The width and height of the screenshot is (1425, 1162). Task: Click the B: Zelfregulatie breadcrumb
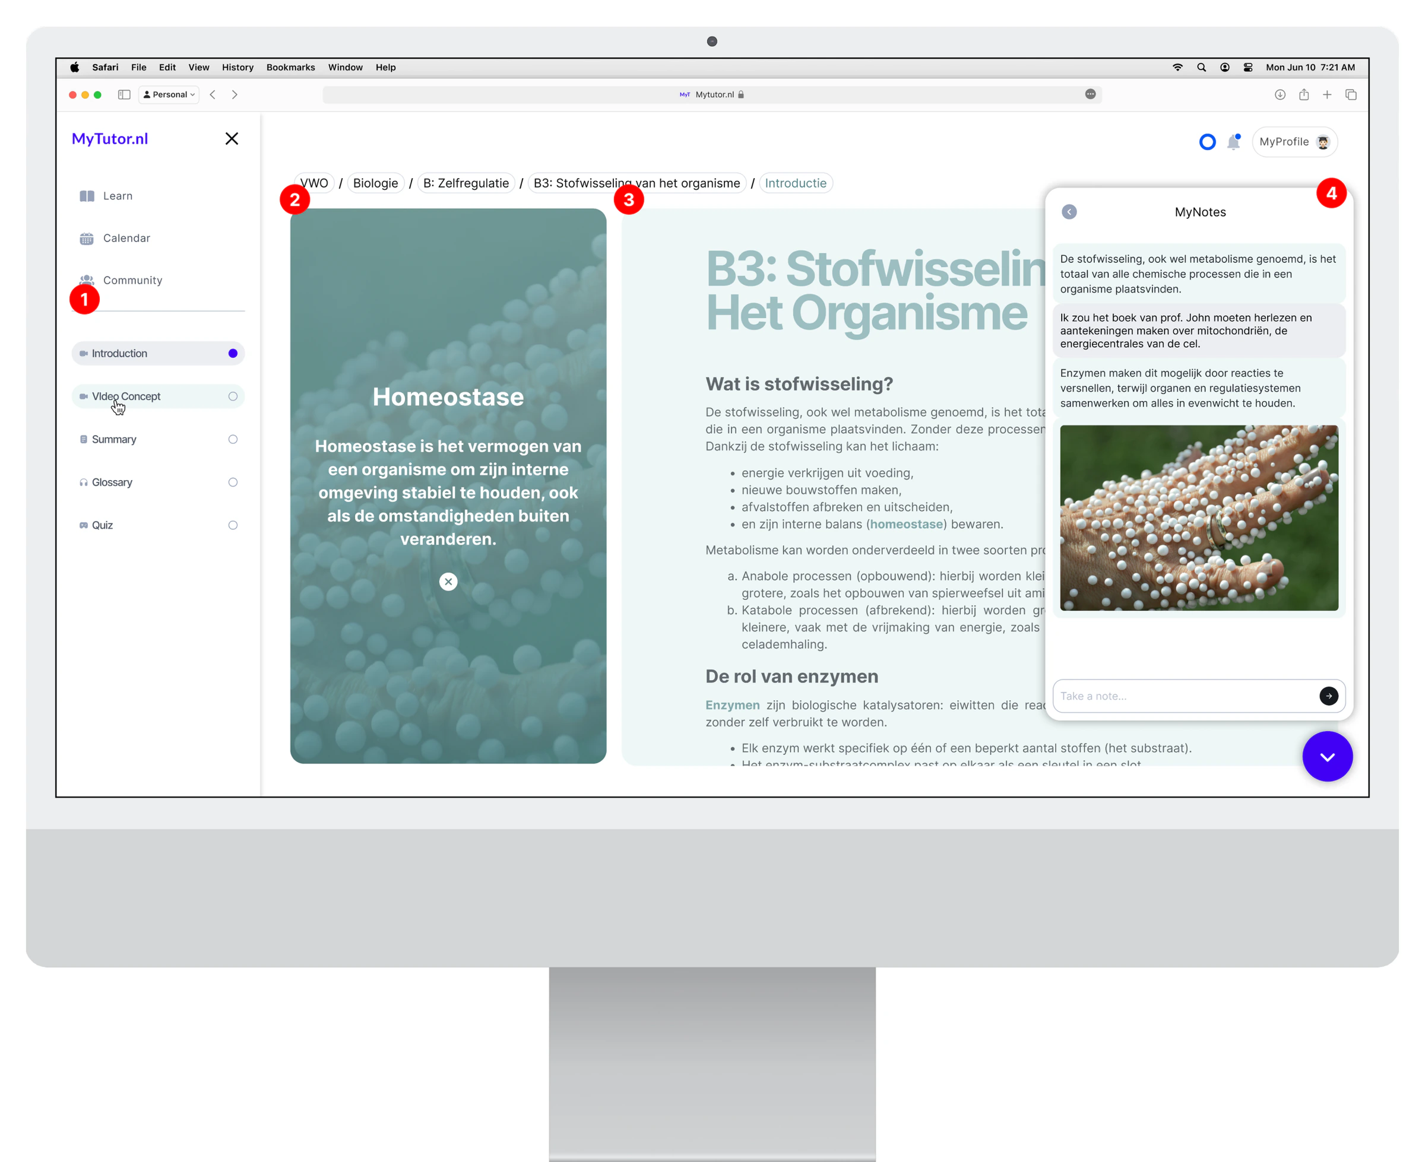(466, 183)
